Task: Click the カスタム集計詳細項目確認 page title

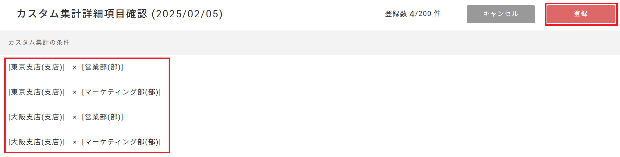Action: 82,14
